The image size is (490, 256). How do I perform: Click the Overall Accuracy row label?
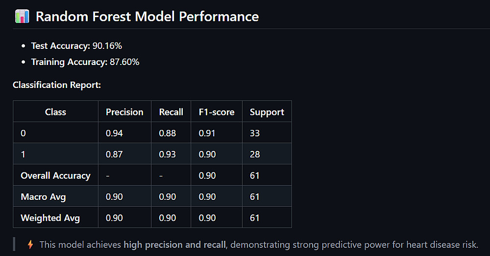pyautogui.click(x=55, y=175)
